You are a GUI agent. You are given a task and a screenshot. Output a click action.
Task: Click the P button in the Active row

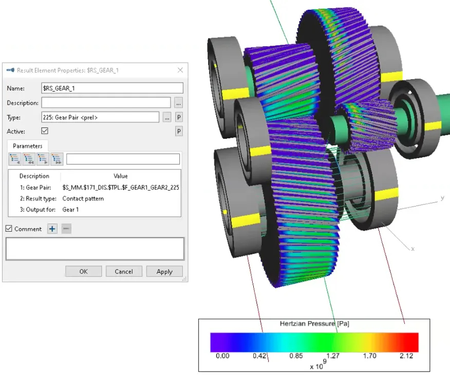179,132
